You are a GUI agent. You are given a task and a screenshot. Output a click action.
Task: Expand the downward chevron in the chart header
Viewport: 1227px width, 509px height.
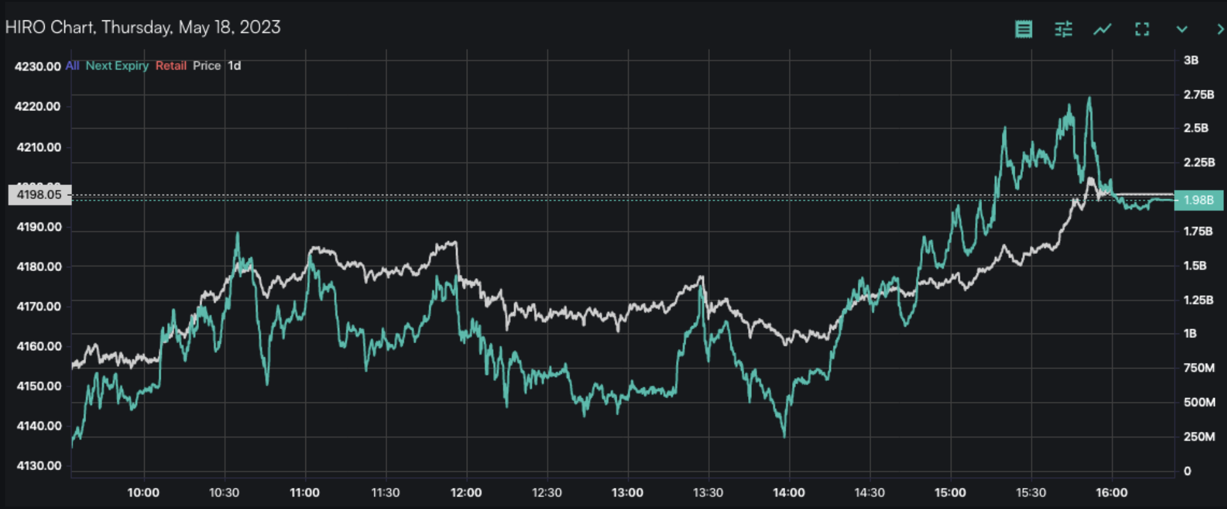pyautogui.click(x=1182, y=29)
